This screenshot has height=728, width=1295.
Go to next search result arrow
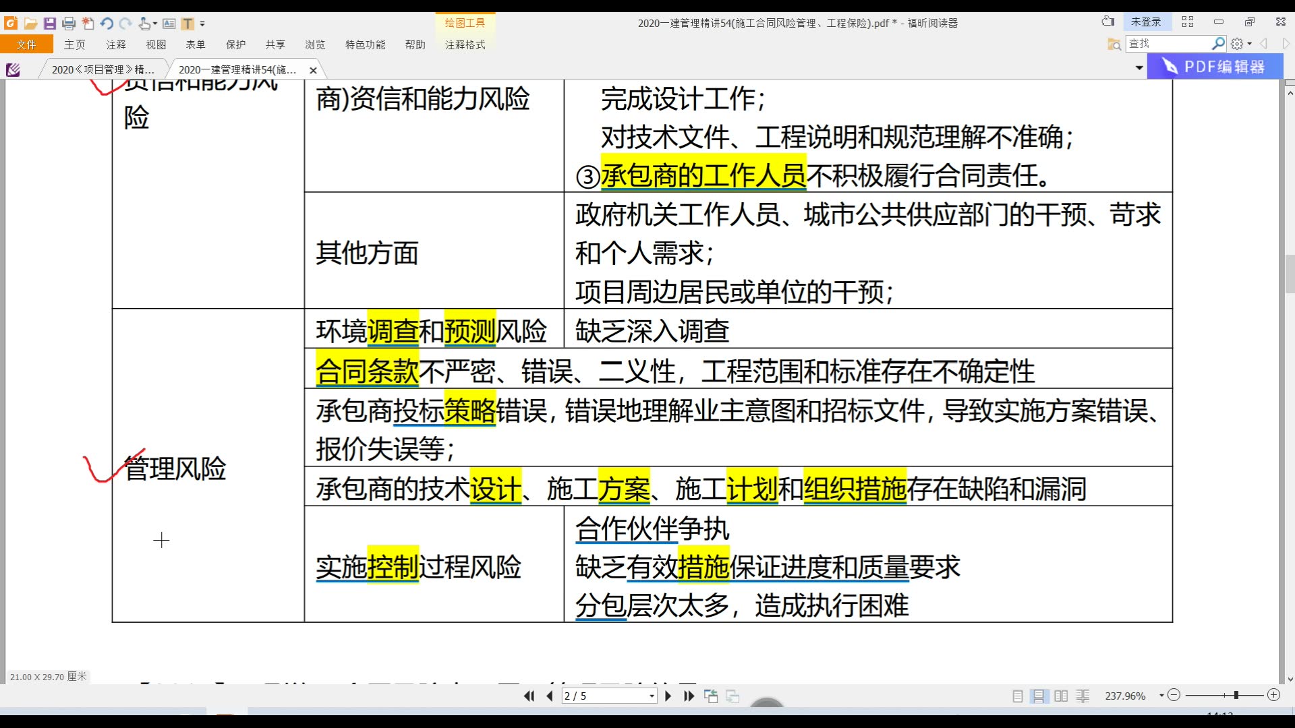pyautogui.click(x=1286, y=44)
